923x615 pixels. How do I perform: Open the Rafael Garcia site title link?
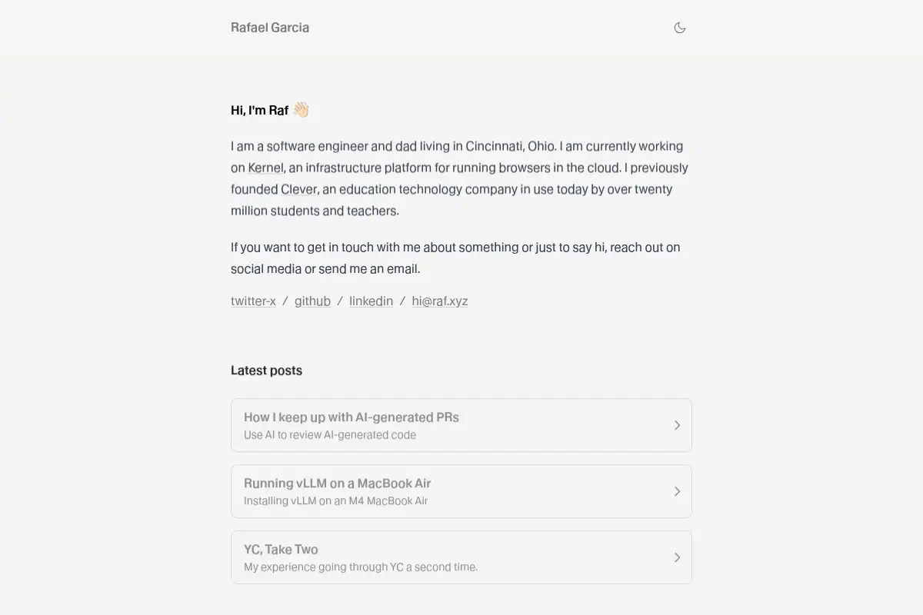(x=270, y=28)
